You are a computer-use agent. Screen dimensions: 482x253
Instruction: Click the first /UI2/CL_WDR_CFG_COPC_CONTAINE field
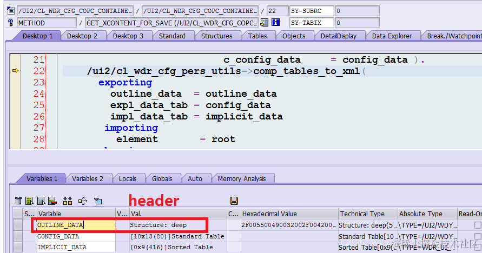coord(75,11)
